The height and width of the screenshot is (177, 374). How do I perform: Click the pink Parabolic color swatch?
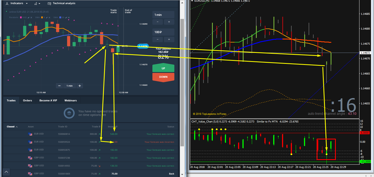click(21, 17)
